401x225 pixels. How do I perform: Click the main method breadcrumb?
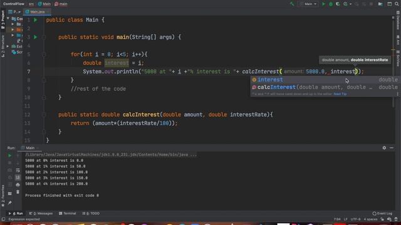[x=61, y=4]
